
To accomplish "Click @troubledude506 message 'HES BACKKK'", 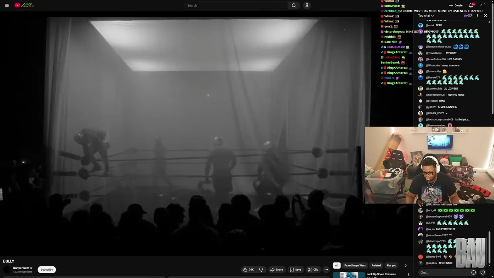I will point(455,59).
